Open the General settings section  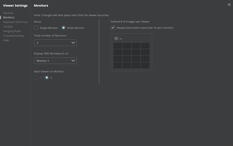(8, 13)
